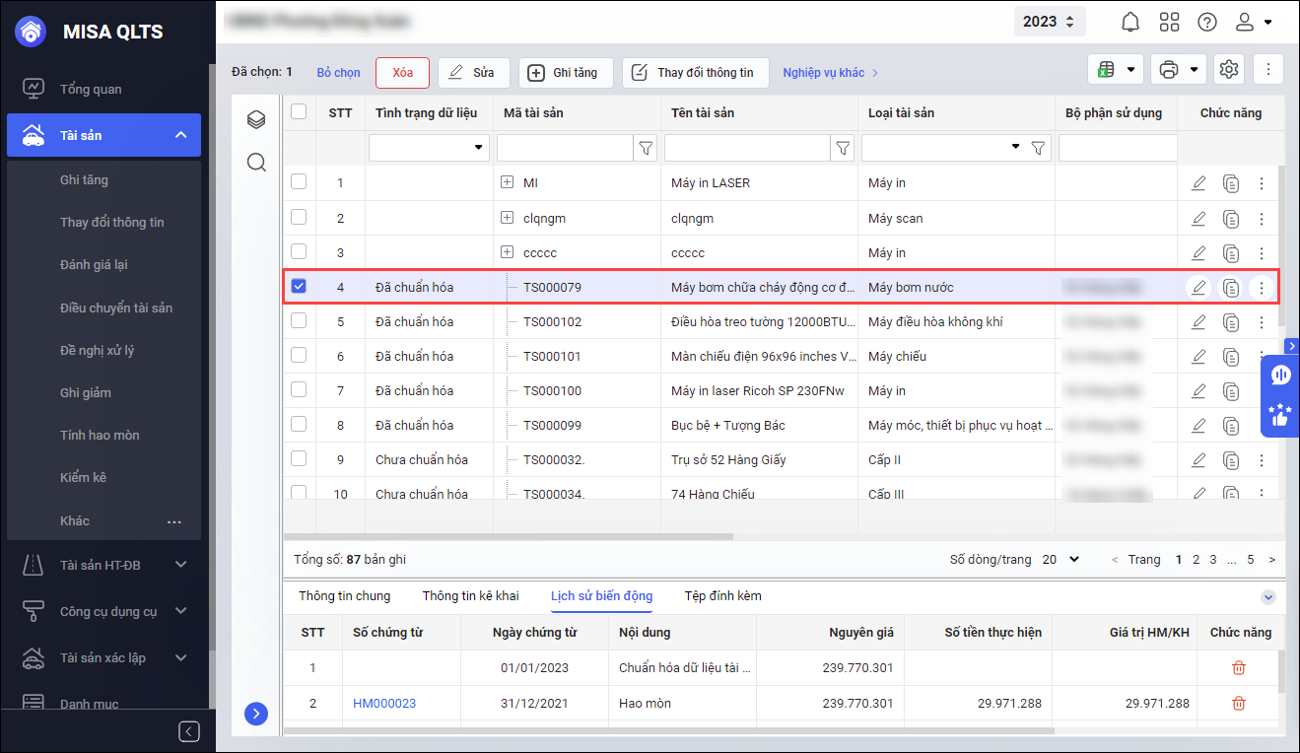Switch to the Thông tin kê khai tab
The height and width of the screenshot is (753, 1300).
tap(469, 596)
